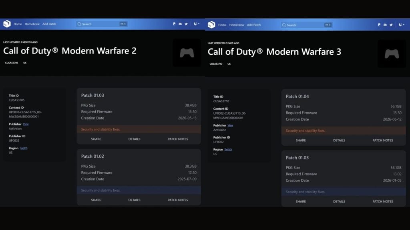This screenshot has width=410, height=230.
Task: Select creation date 2026-05-13
Action: [187, 118]
